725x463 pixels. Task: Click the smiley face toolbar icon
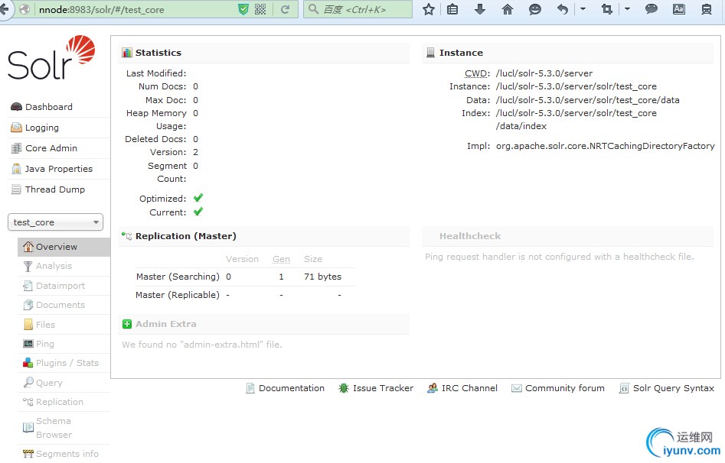click(535, 9)
